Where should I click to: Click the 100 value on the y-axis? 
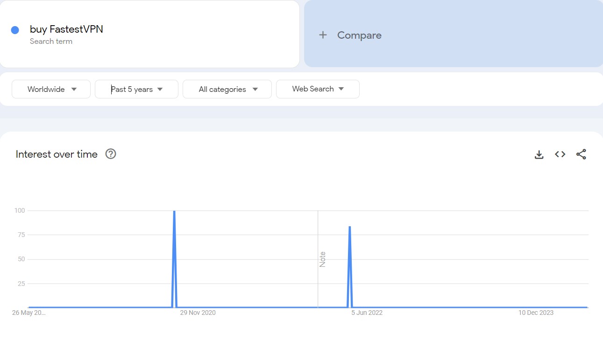pos(19,210)
